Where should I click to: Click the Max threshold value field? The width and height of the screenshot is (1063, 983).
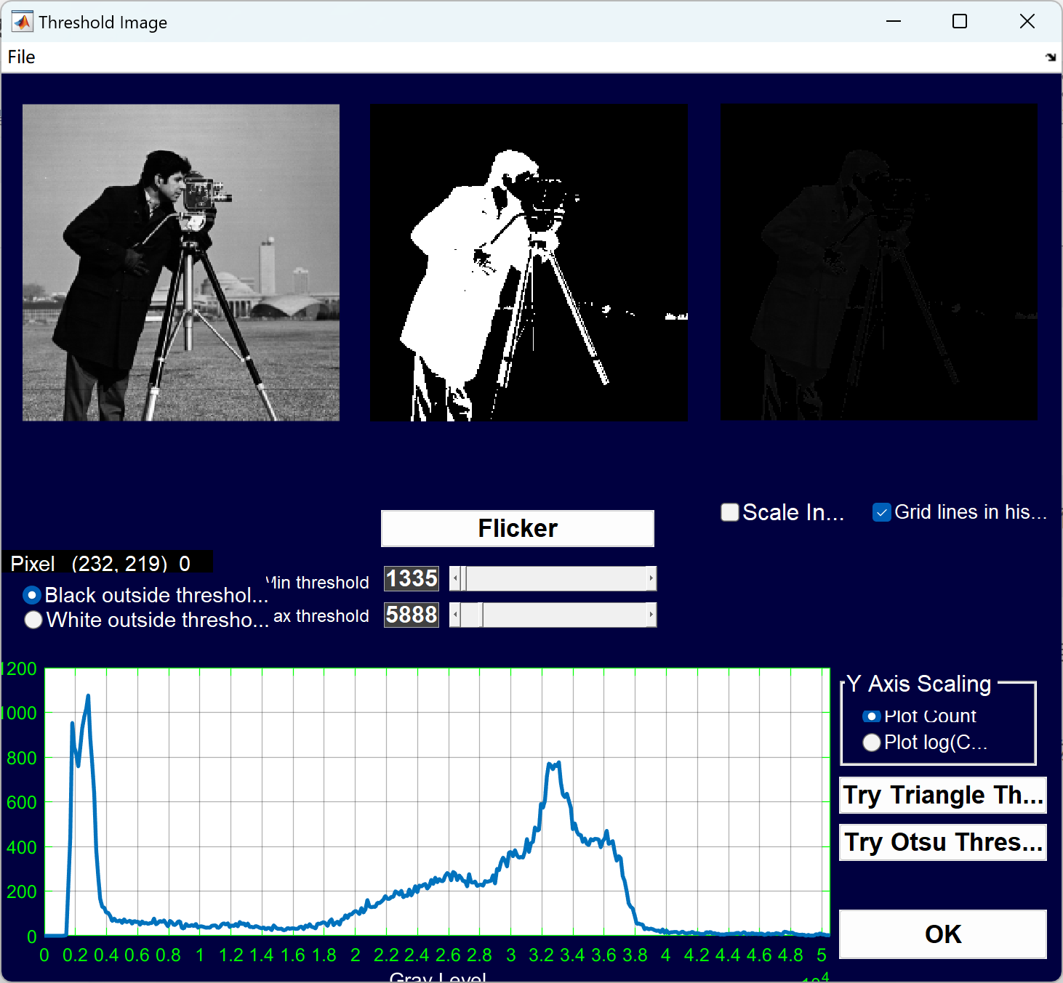(412, 615)
